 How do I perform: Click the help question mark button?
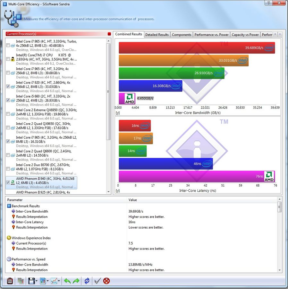pos(268,3)
